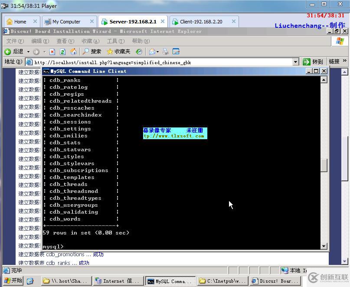Click the 完毕 status bar page icon
Screen dimensions: 350x287
click(x=6, y=270)
